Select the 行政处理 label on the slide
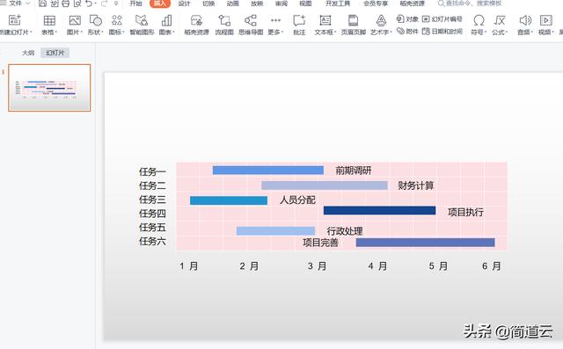 coord(345,231)
